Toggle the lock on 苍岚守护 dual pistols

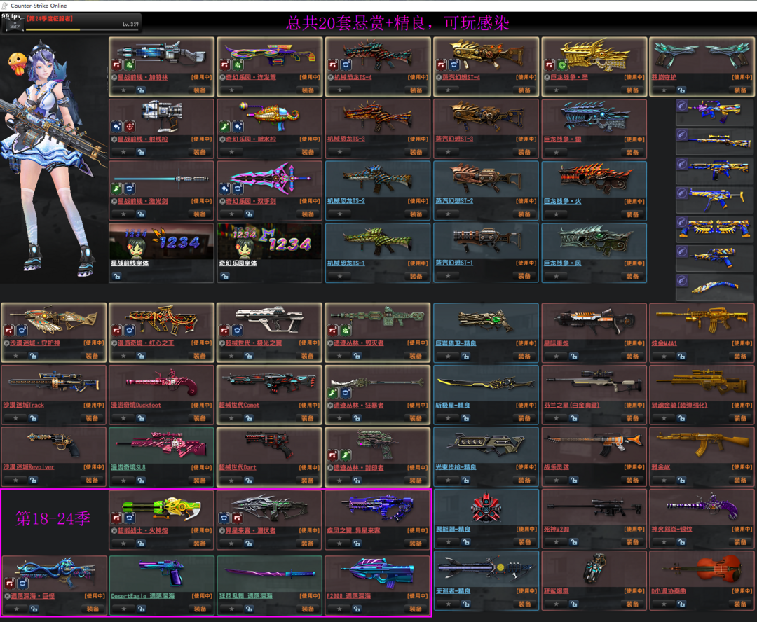[x=681, y=90]
